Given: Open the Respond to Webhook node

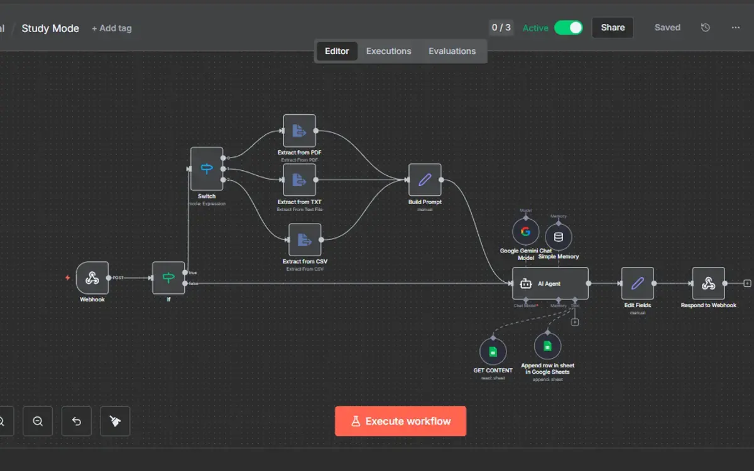Looking at the screenshot, I should (708, 283).
